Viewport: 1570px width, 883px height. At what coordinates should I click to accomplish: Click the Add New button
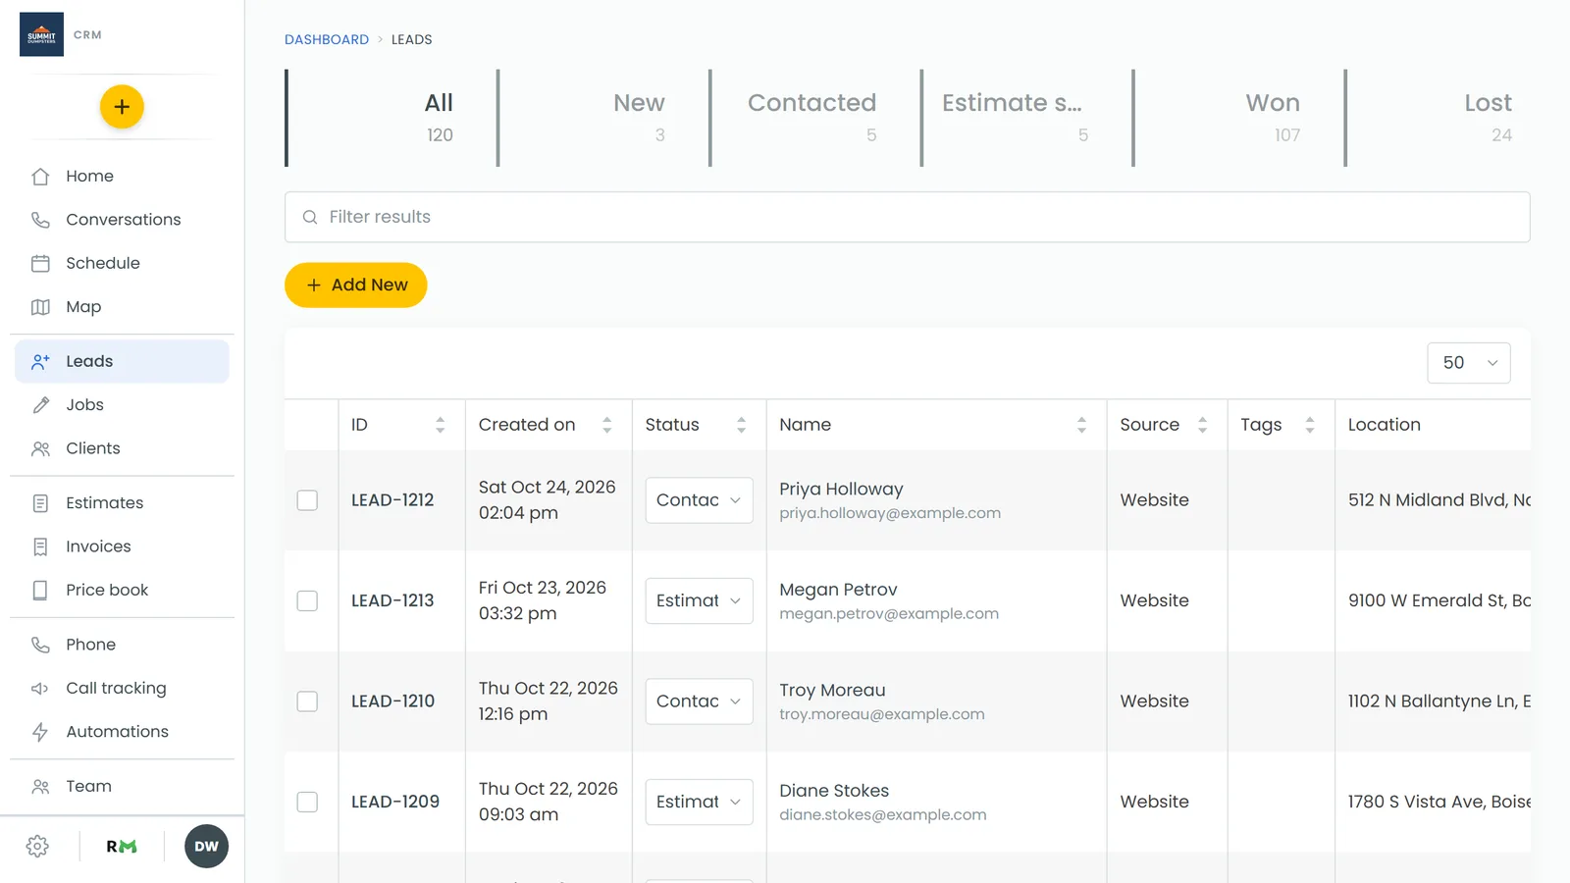(356, 285)
